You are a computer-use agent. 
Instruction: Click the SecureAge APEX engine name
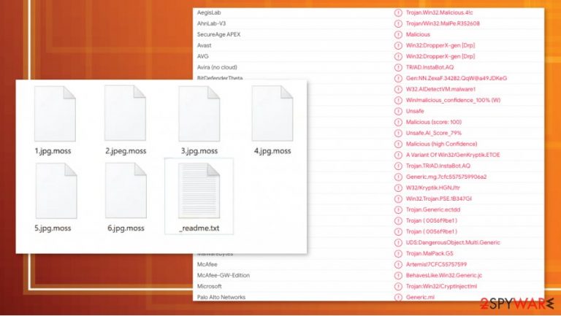(218, 35)
